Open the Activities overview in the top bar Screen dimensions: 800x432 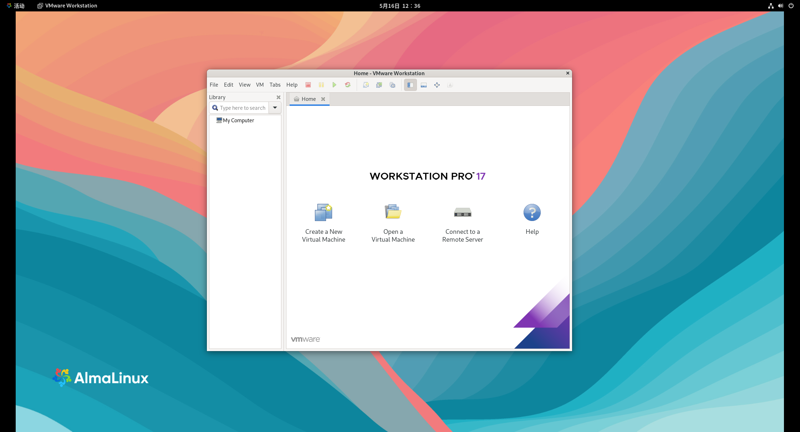coord(16,6)
